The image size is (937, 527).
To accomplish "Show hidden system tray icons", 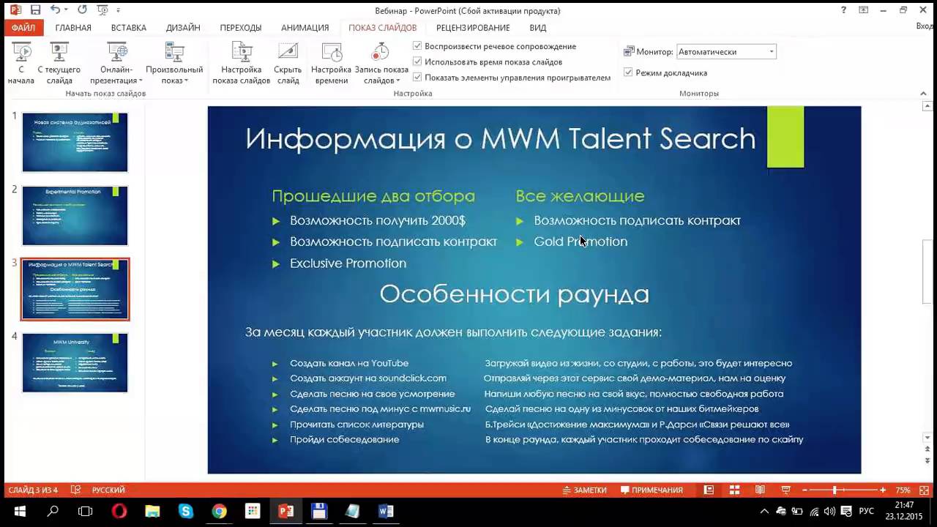I will [764, 512].
